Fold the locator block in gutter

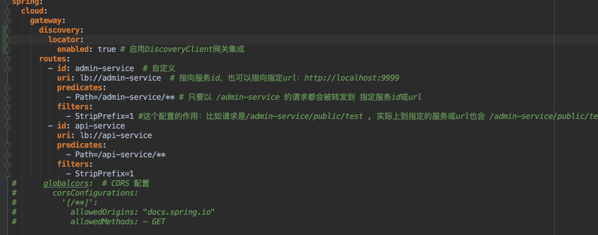click(8, 40)
